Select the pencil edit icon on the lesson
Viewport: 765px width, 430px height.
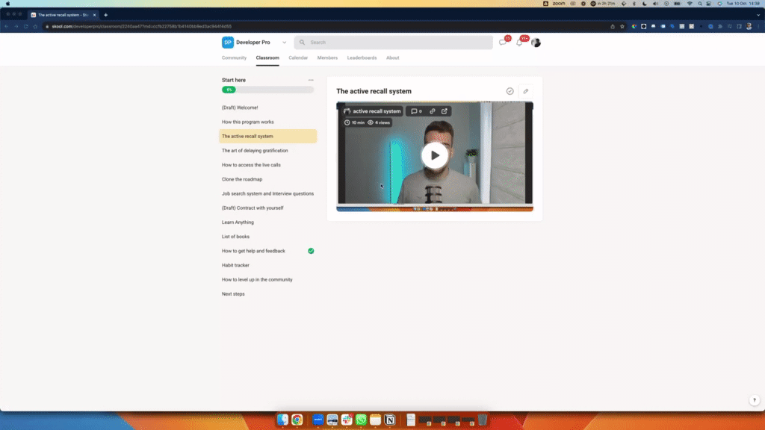point(526,91)
